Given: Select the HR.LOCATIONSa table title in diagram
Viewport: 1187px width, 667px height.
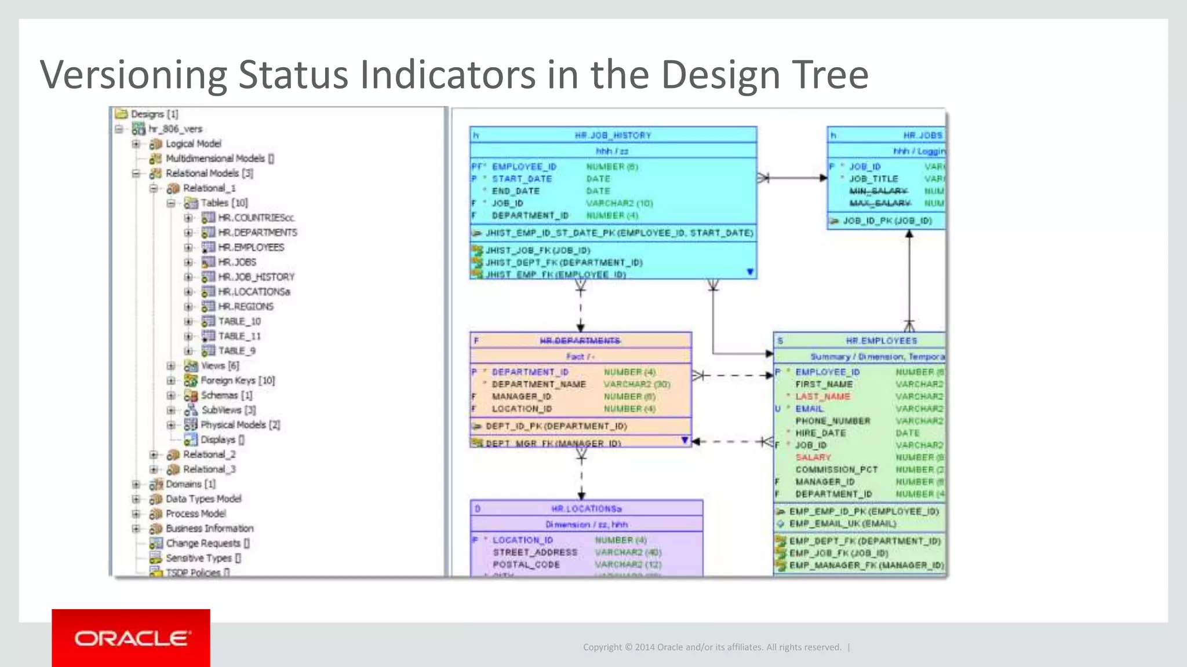Looking at the screenshot, I should tap(587, 508).
